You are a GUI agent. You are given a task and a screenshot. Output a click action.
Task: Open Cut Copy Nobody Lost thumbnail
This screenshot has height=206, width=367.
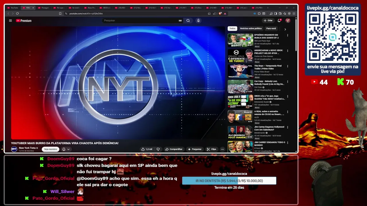point(240,87)
